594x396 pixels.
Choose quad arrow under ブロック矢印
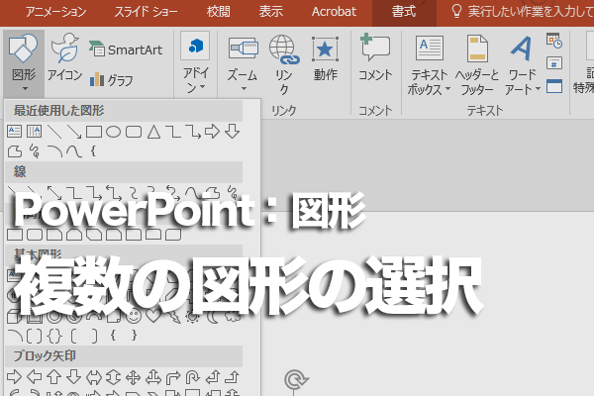[134, 377]
